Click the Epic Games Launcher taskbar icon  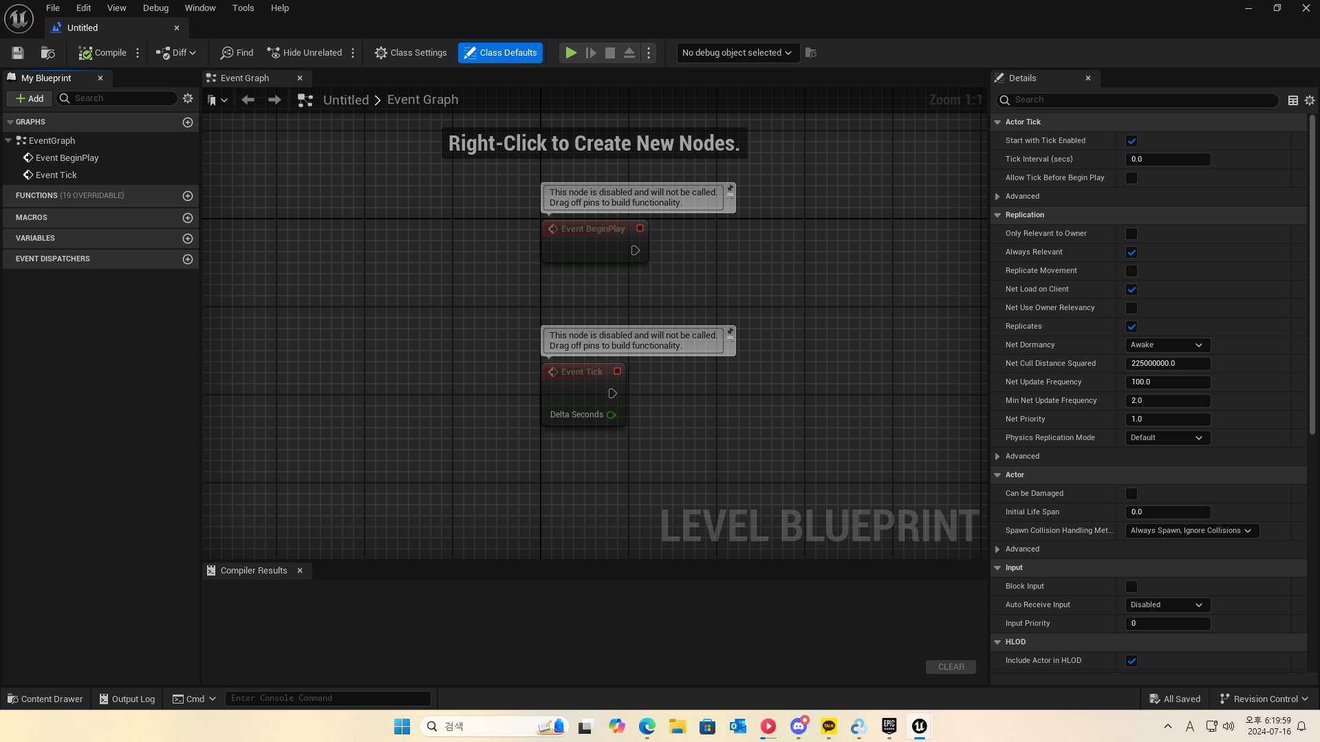(889, 726)
